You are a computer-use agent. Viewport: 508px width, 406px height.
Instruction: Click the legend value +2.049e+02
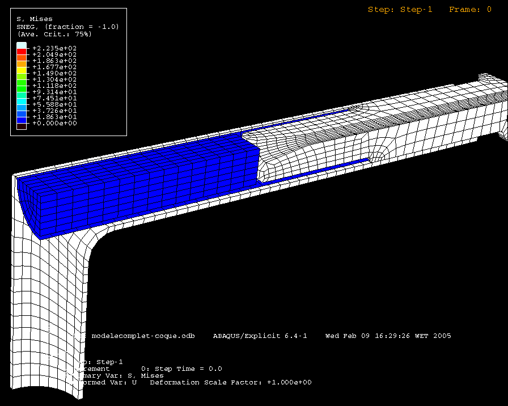[x=54, y=54]
